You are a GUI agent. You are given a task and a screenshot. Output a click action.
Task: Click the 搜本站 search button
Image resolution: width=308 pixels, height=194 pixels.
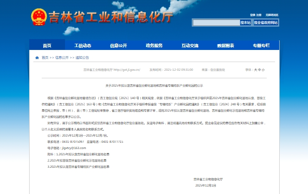click(x=245, y=22)
